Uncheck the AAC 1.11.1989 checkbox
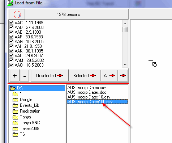 11,22
